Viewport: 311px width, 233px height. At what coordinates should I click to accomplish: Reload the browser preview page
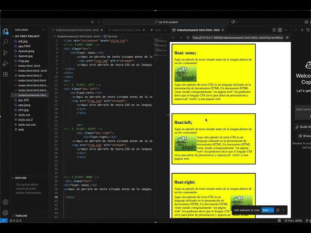[188, 37]
